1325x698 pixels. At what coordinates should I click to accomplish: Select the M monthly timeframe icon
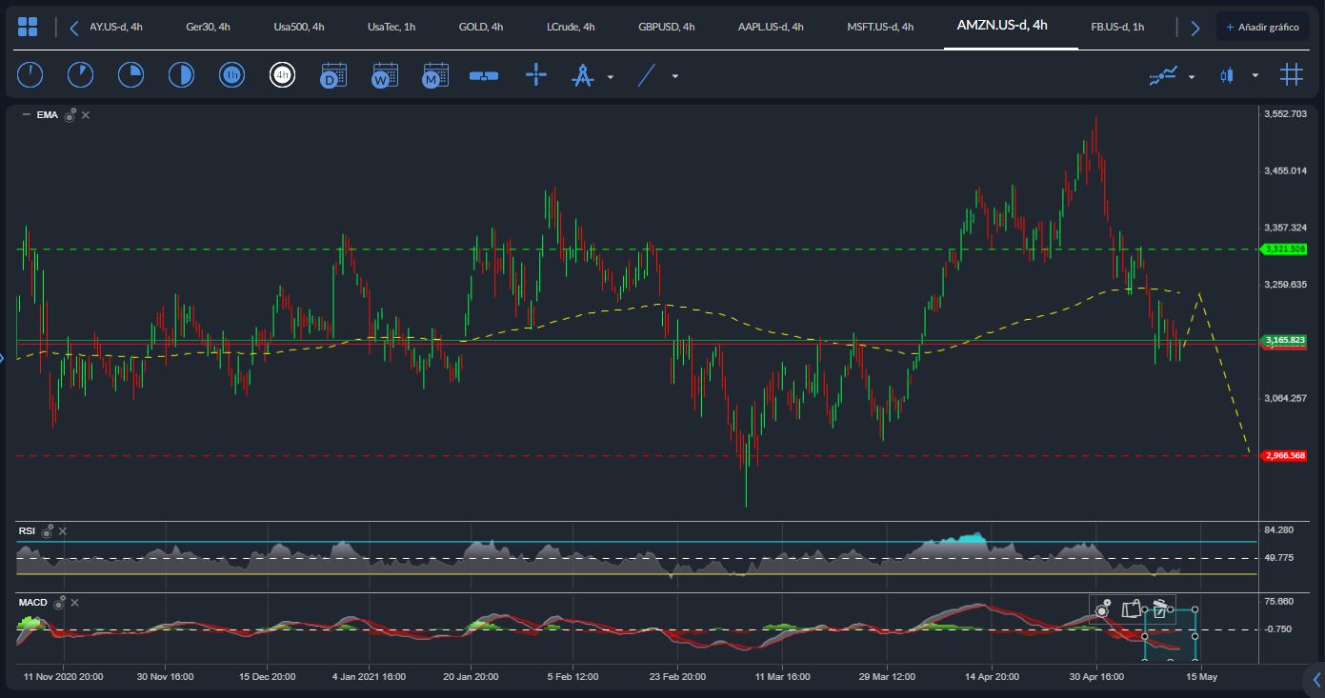point(434,74)
